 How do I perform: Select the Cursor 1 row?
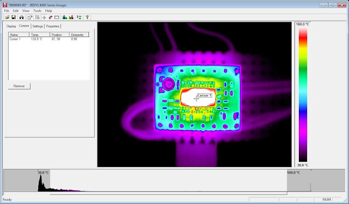tap(49, 39)
